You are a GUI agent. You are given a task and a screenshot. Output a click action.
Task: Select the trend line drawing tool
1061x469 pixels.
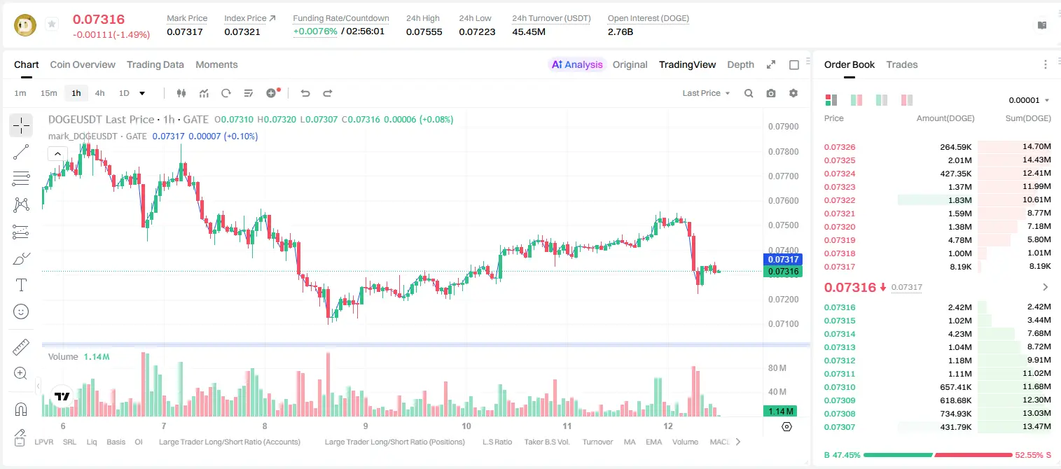click(21, 152)
